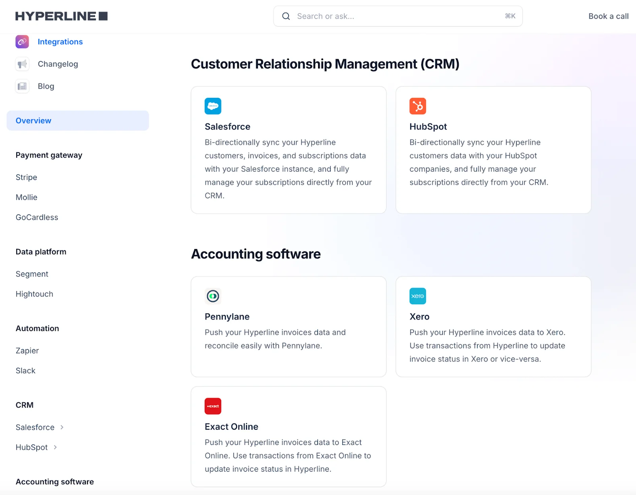
Task: Open the Hightouch sidebar link
Action: [35, 294]
